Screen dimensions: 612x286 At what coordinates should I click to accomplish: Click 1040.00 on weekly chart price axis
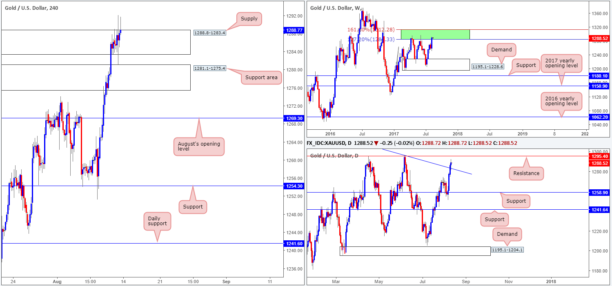click(600, 124)
